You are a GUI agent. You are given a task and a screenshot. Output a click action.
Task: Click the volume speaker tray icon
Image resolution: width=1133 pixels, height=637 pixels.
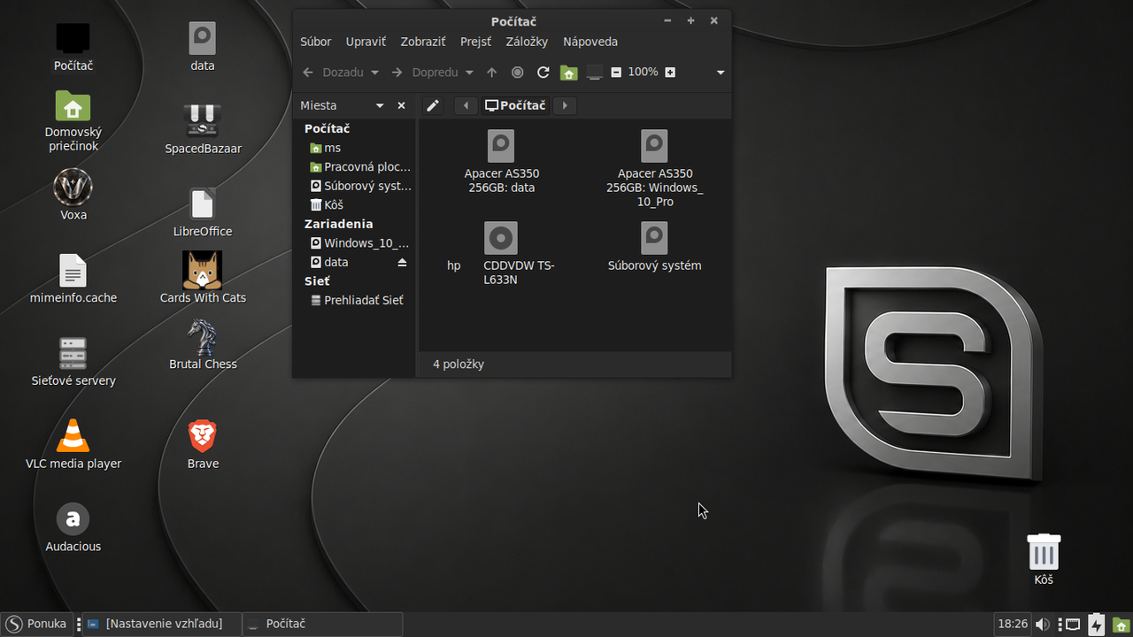pyautogui.click(x=1044, y=625)
